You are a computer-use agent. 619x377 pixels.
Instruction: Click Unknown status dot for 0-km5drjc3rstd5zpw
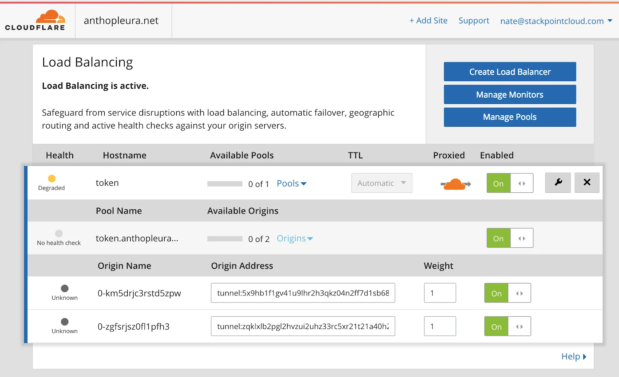[x=65, y=289]
